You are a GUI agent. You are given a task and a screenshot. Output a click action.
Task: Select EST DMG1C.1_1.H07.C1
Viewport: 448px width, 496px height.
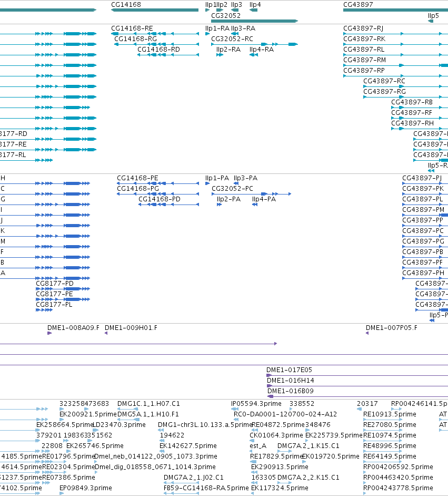[x=127, y=409]
